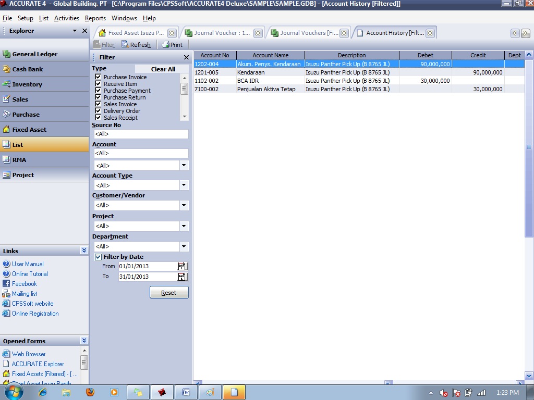
Task: Click the Filter toolbar button
Action: click(x=104, y=45)
